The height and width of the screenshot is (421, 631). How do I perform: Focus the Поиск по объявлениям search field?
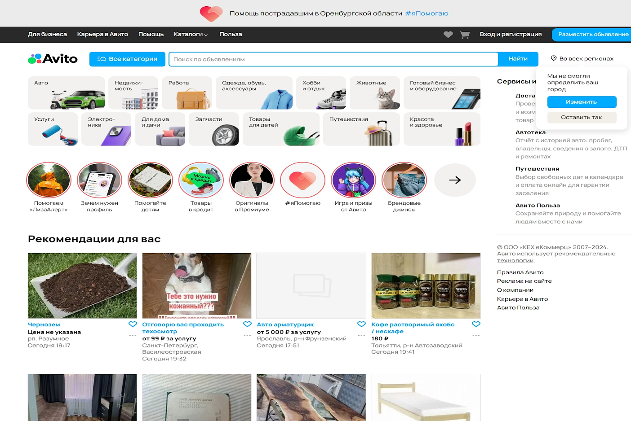click(333, 59)
